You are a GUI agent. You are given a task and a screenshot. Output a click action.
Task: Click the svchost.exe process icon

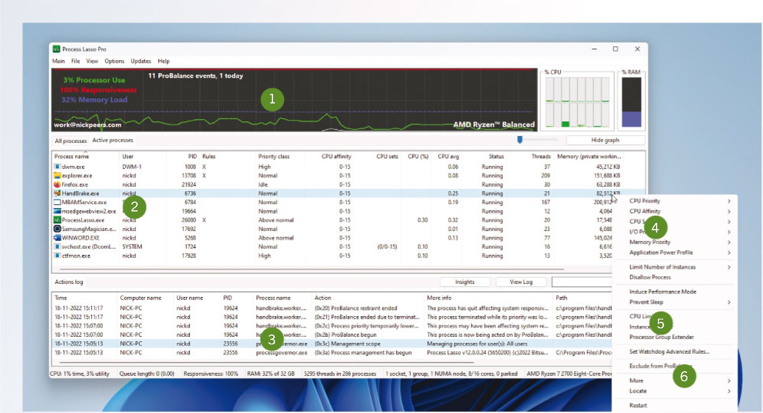tap(57, 246)
